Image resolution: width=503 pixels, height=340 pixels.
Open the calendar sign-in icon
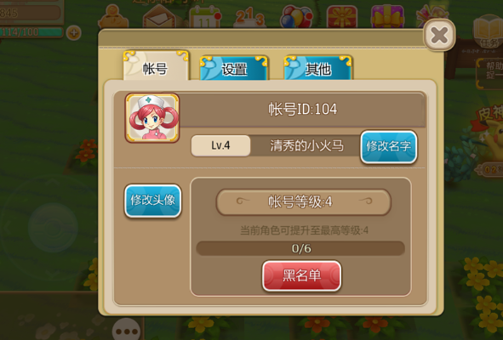[205, 17]
